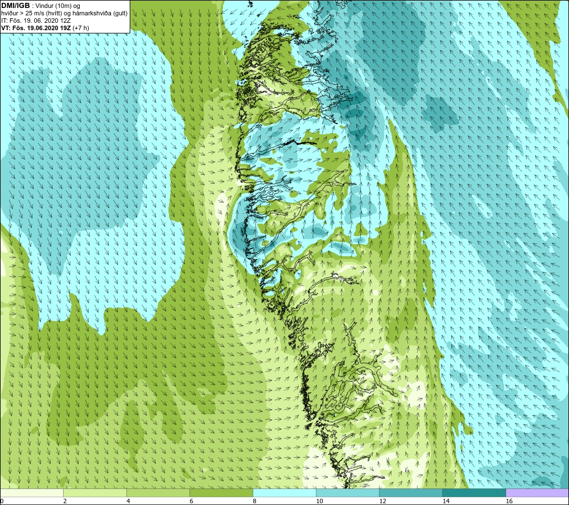
Task: Click the 4–6 m/s green swatch
Action: [x=158, y=492]
